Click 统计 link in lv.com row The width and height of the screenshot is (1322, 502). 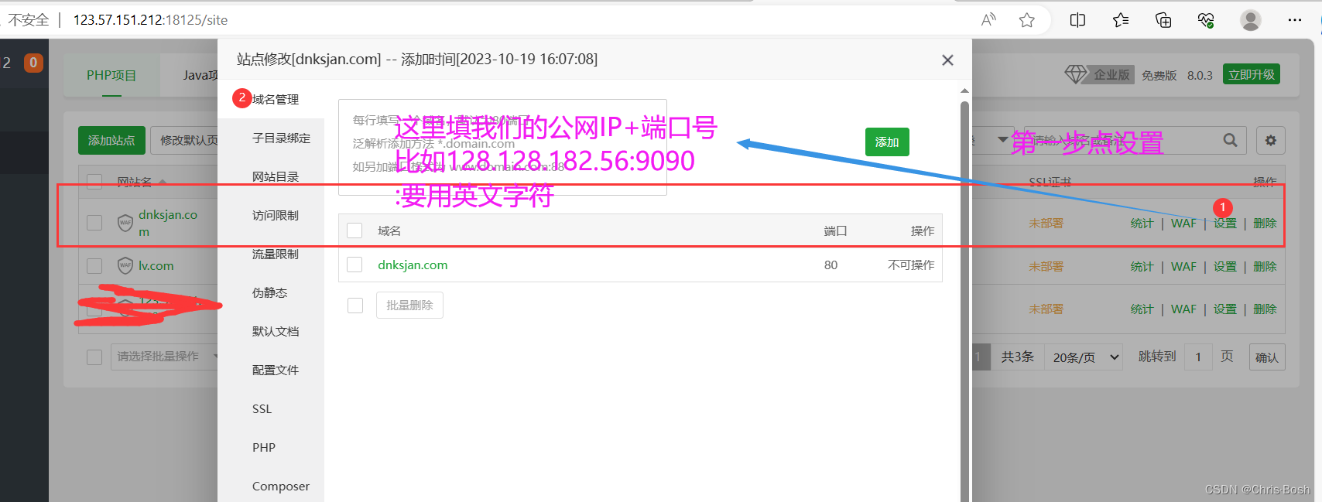tap(1142, 266)
